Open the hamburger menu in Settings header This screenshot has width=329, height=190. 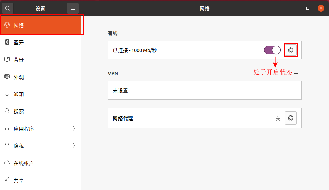click(x=73, y=8)
